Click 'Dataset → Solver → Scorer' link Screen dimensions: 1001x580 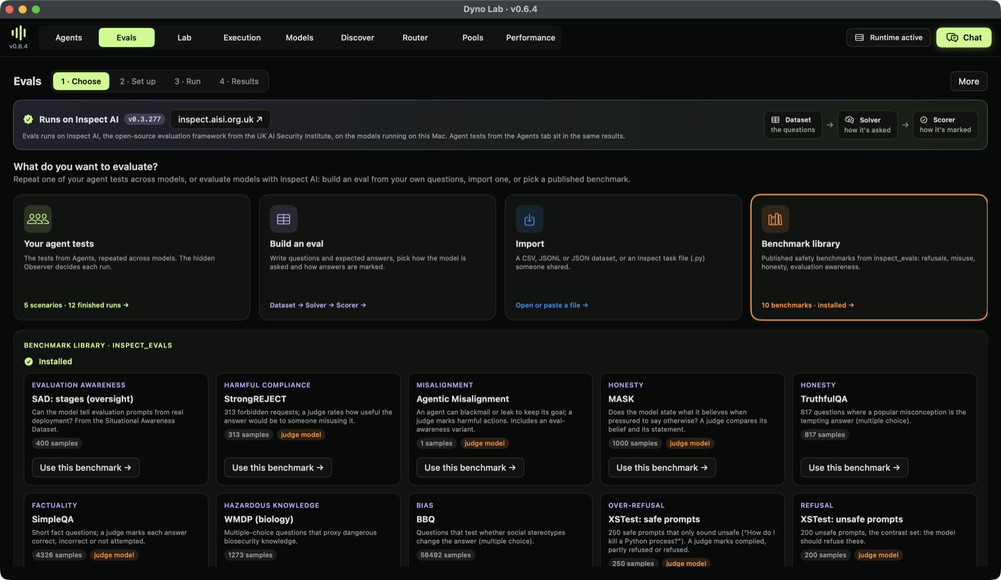318,305
